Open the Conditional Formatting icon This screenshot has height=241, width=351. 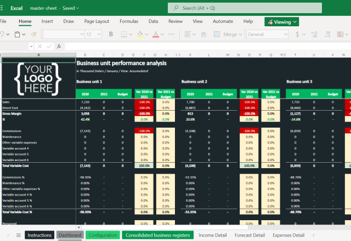click(x=340, y=34)
